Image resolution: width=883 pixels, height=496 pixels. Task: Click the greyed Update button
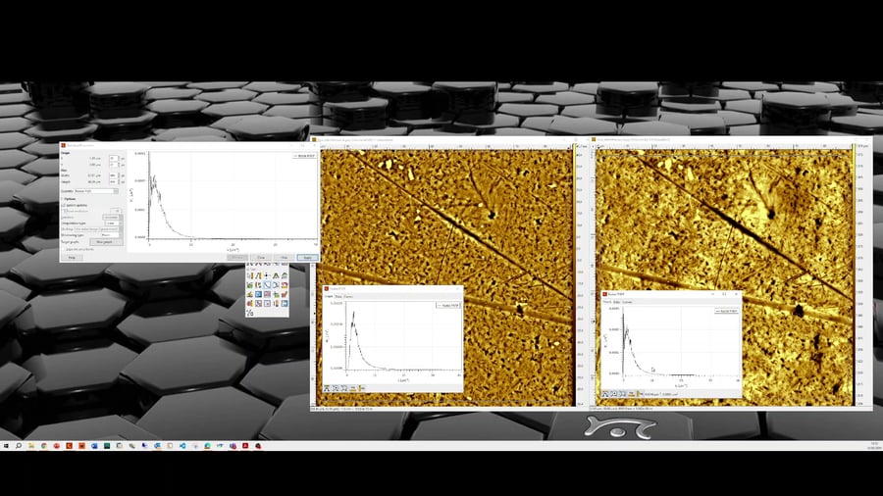[237, 258]
